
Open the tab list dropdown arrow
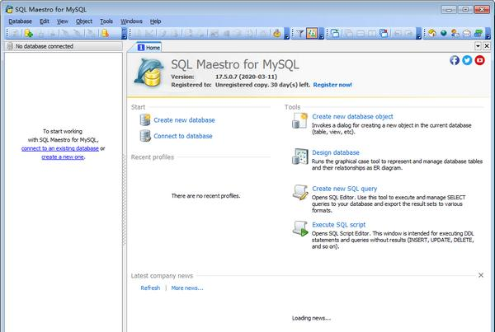tap(478, 46)
